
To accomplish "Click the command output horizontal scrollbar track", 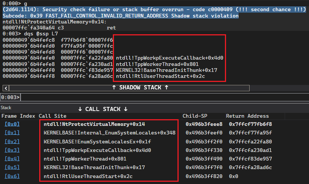I will point(129,88).
